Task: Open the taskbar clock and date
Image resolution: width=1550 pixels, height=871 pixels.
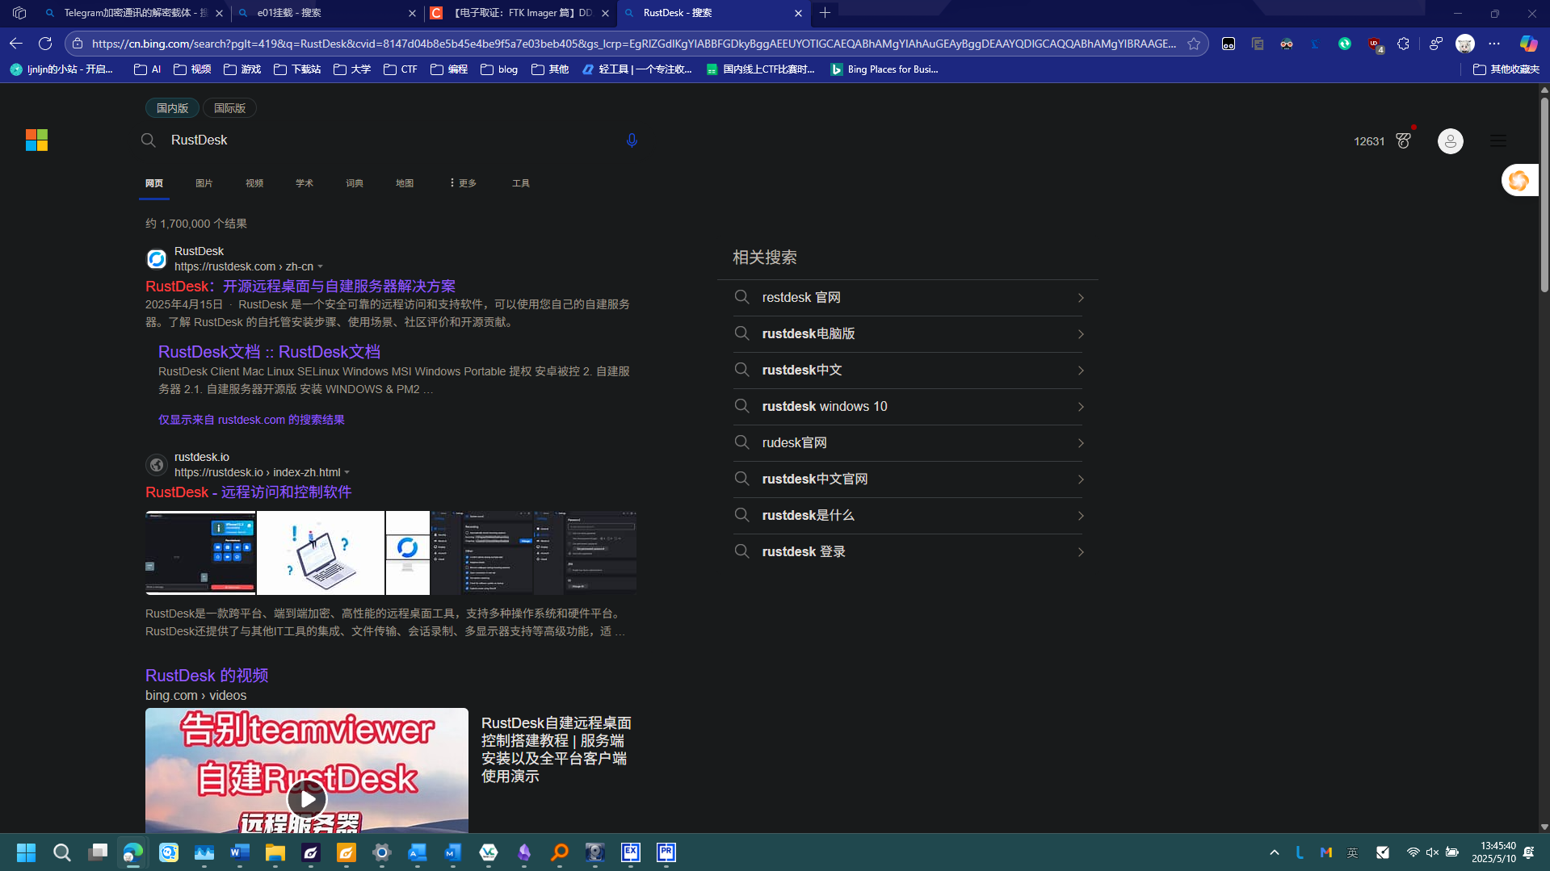Action: (x=1493, y=852)
